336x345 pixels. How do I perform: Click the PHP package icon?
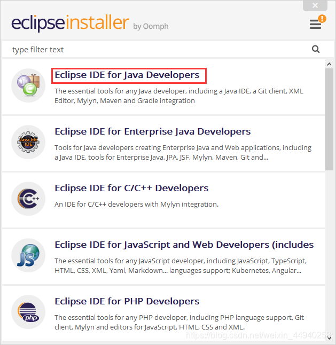click(x=28, y=312)
